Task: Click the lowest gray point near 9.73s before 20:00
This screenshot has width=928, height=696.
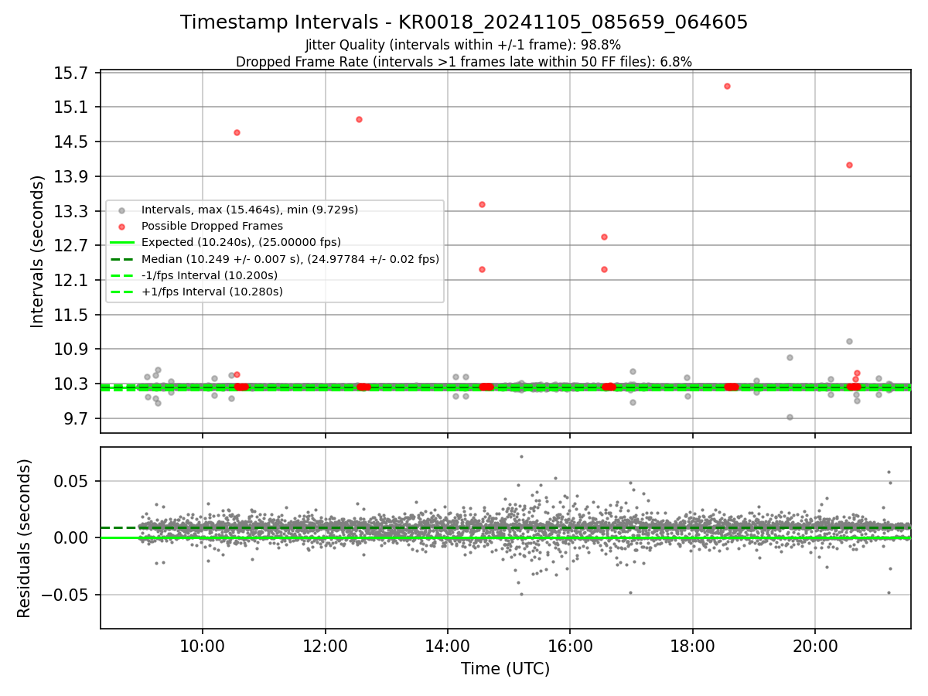Action: (790, 417)
